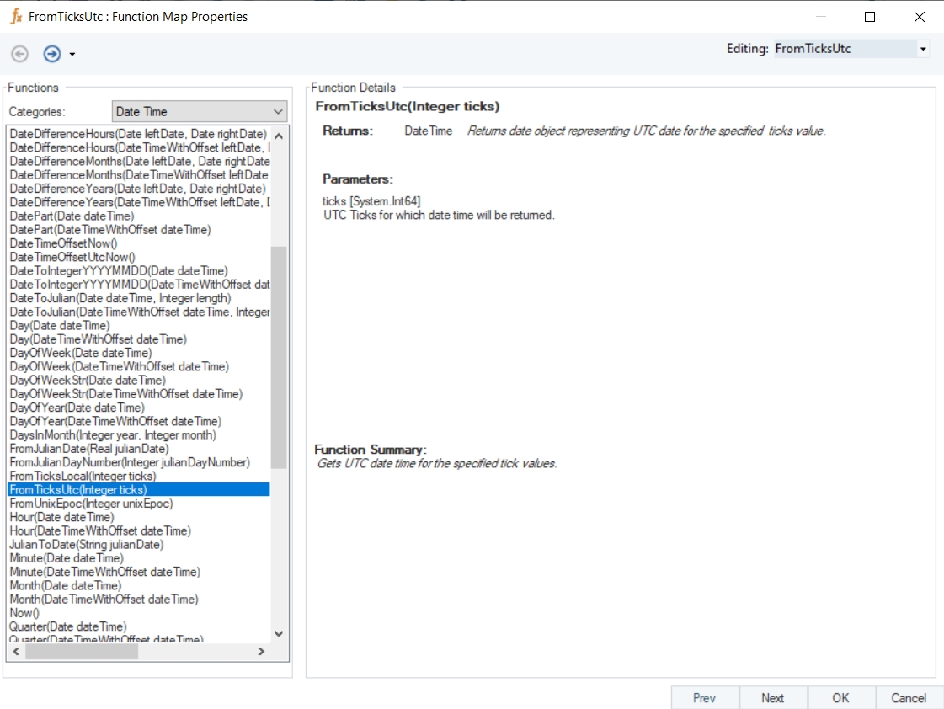Select JulianToDate(String julianDate) entry
The height and width of the screenshot is (709, 944).
[86, 545]
